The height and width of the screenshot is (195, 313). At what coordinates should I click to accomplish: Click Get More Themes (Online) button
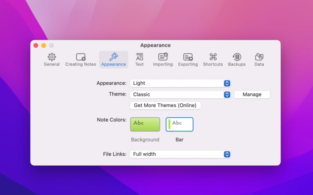click(x=165, y=105)
